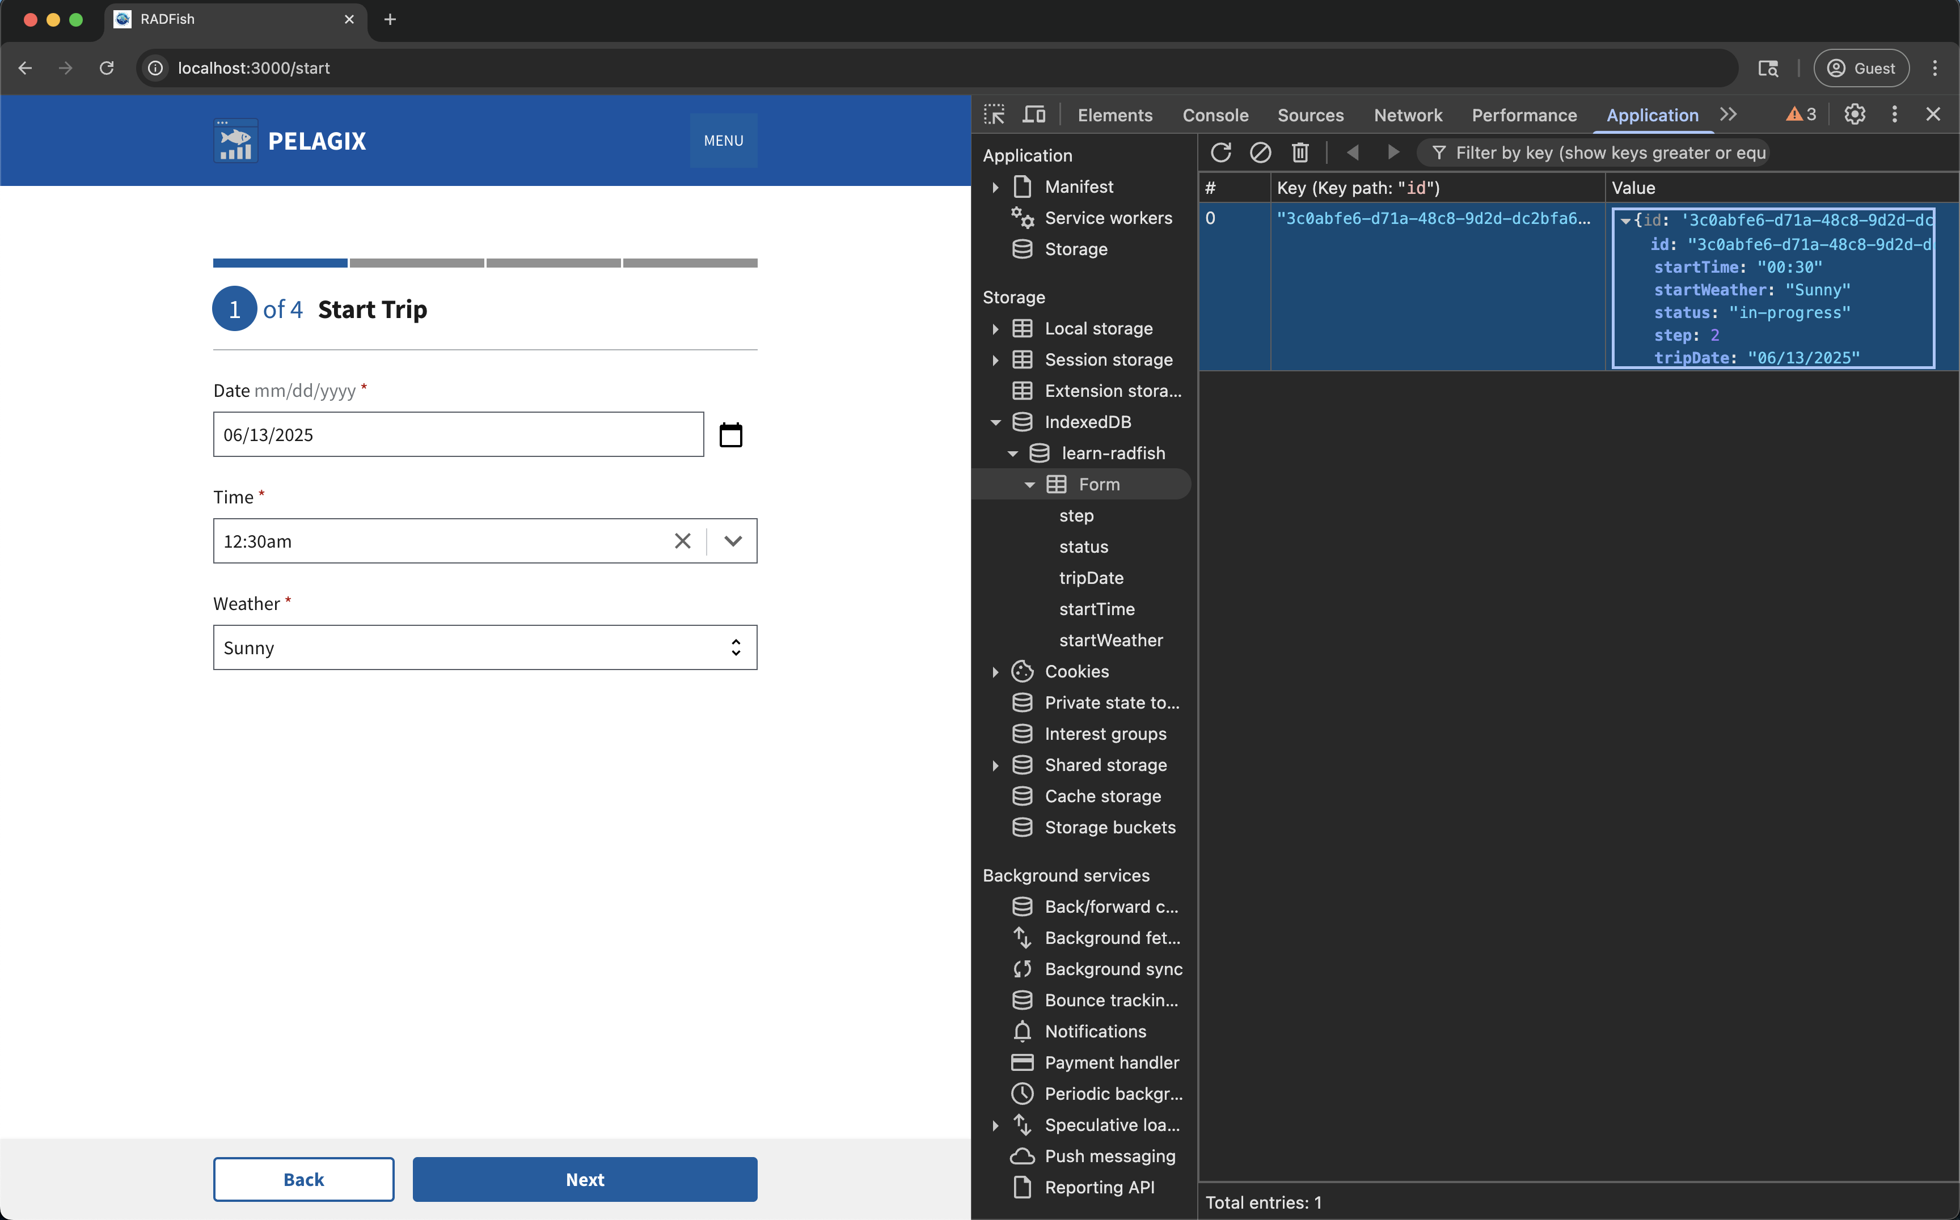Select the inspect element cursor tool
This screenshot has width=1960, height=1220.
(995, 115)
